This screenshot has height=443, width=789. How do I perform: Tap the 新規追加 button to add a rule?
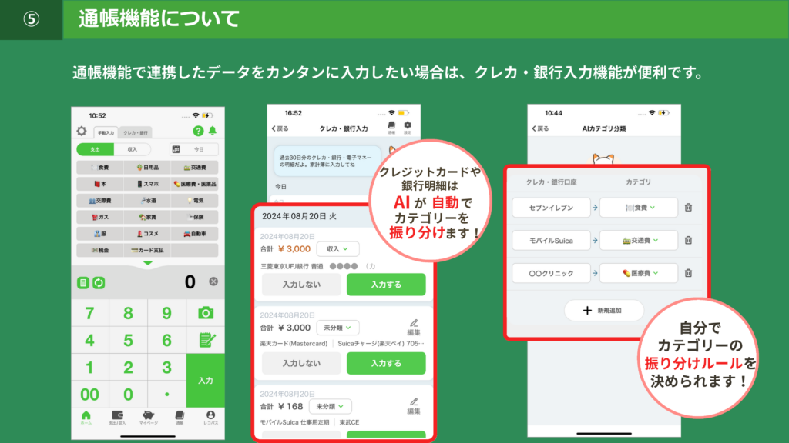(604, 310)
